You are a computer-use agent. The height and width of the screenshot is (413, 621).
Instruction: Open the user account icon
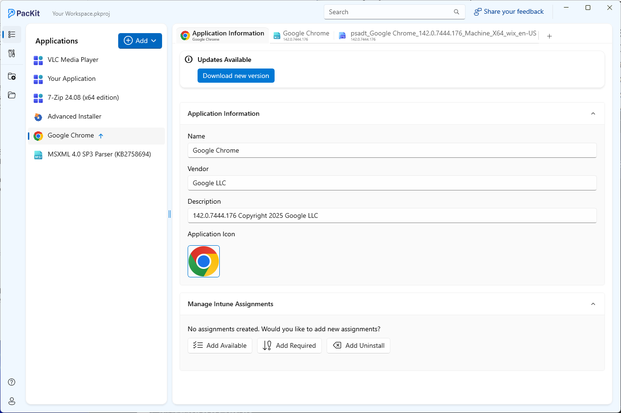coord(12,401)
